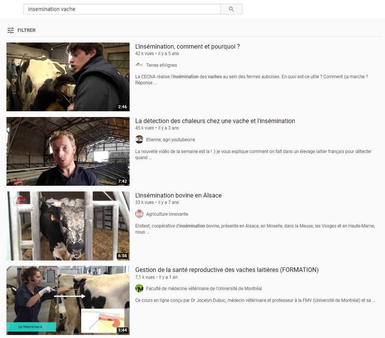Expand the FILTRER filter menu

[x=26, y=30]
